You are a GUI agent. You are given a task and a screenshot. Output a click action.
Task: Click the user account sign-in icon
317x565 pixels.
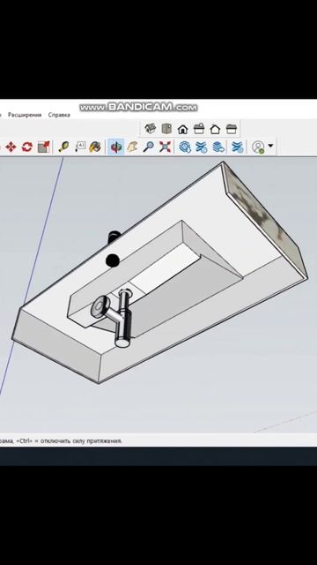coord(258,147)
